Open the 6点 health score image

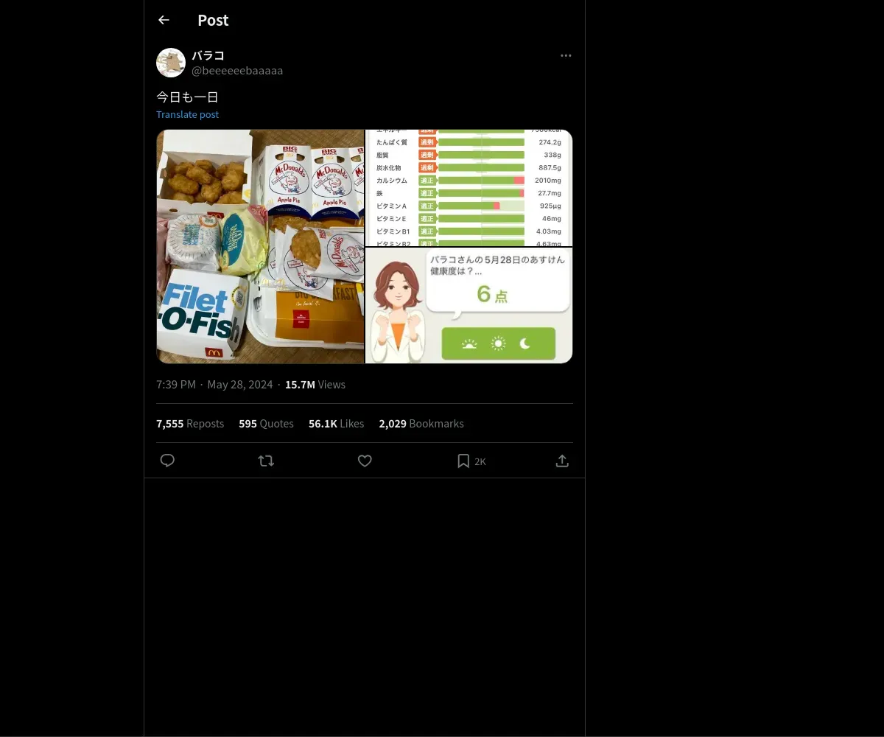pyautogui.click(x=469, y=306)
